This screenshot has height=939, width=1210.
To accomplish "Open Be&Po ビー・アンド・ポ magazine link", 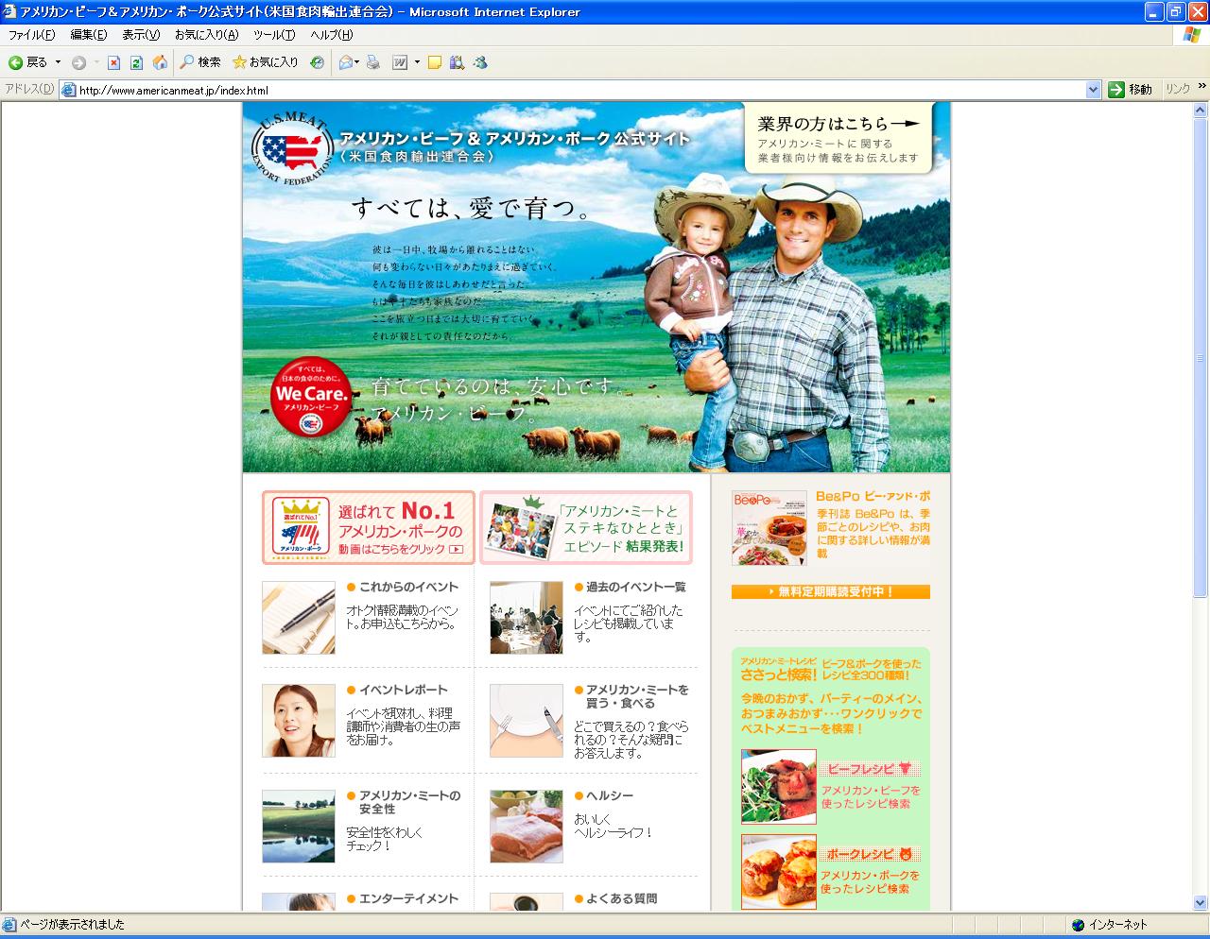I will pos(873,496).
